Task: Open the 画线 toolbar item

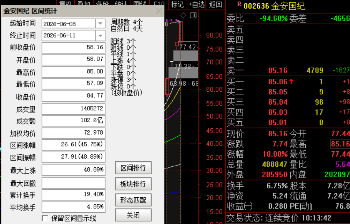Action: (140, 4)
